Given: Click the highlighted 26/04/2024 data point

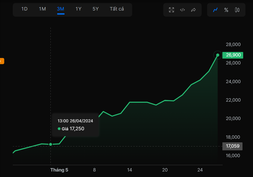Looking at the screenshot, I should 51,144.
